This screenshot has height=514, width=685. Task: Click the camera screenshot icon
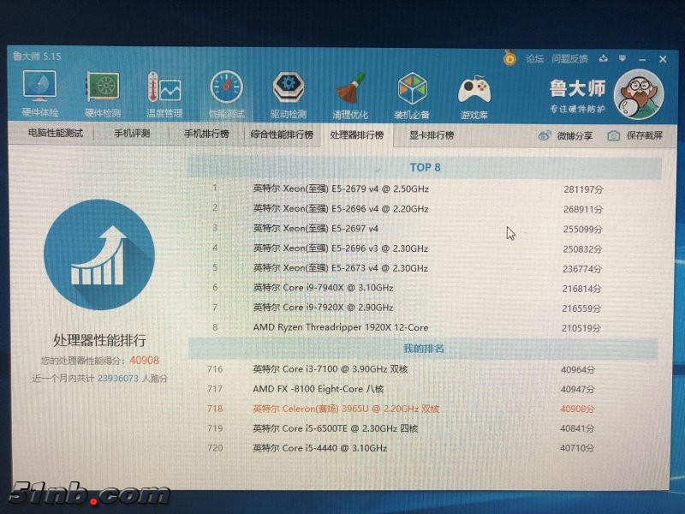pos(613,136)
